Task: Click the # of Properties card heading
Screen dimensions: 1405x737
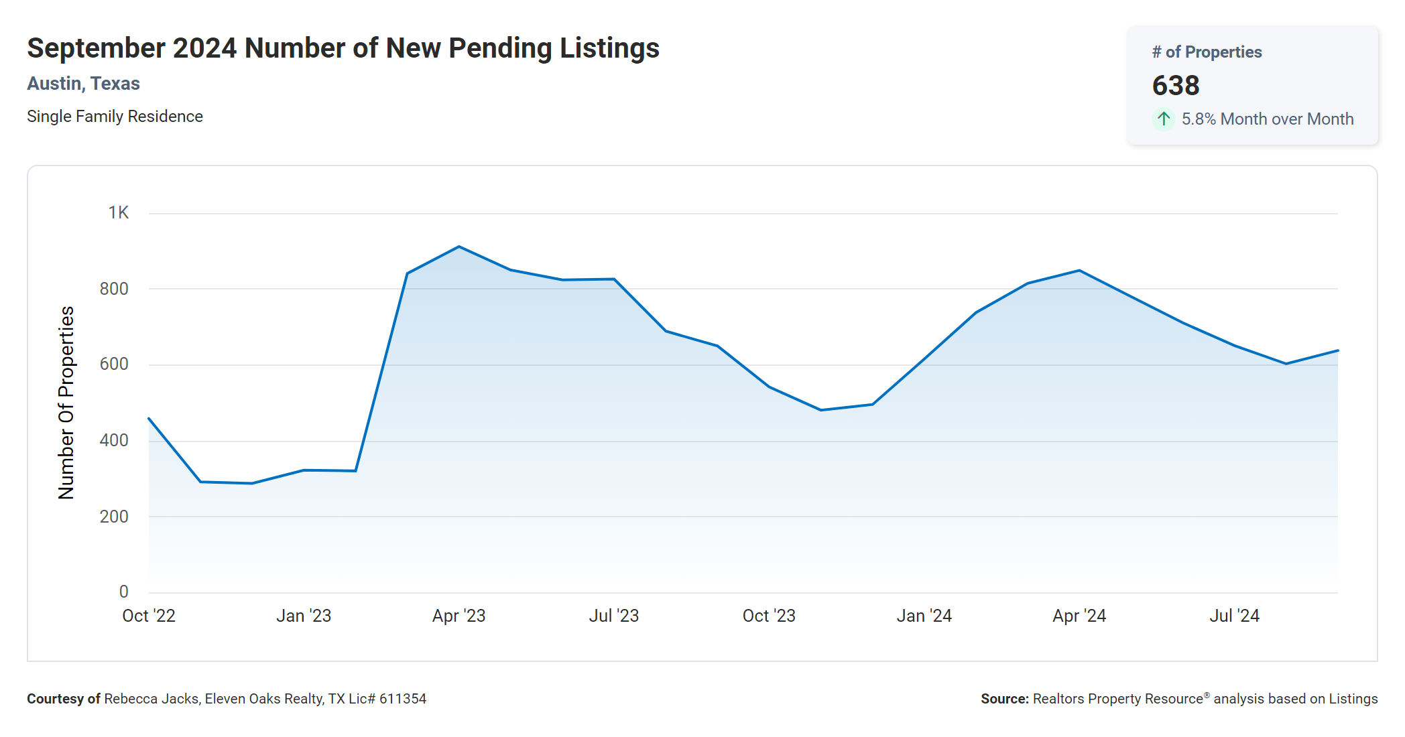Action: click(x=1207, y=52)
